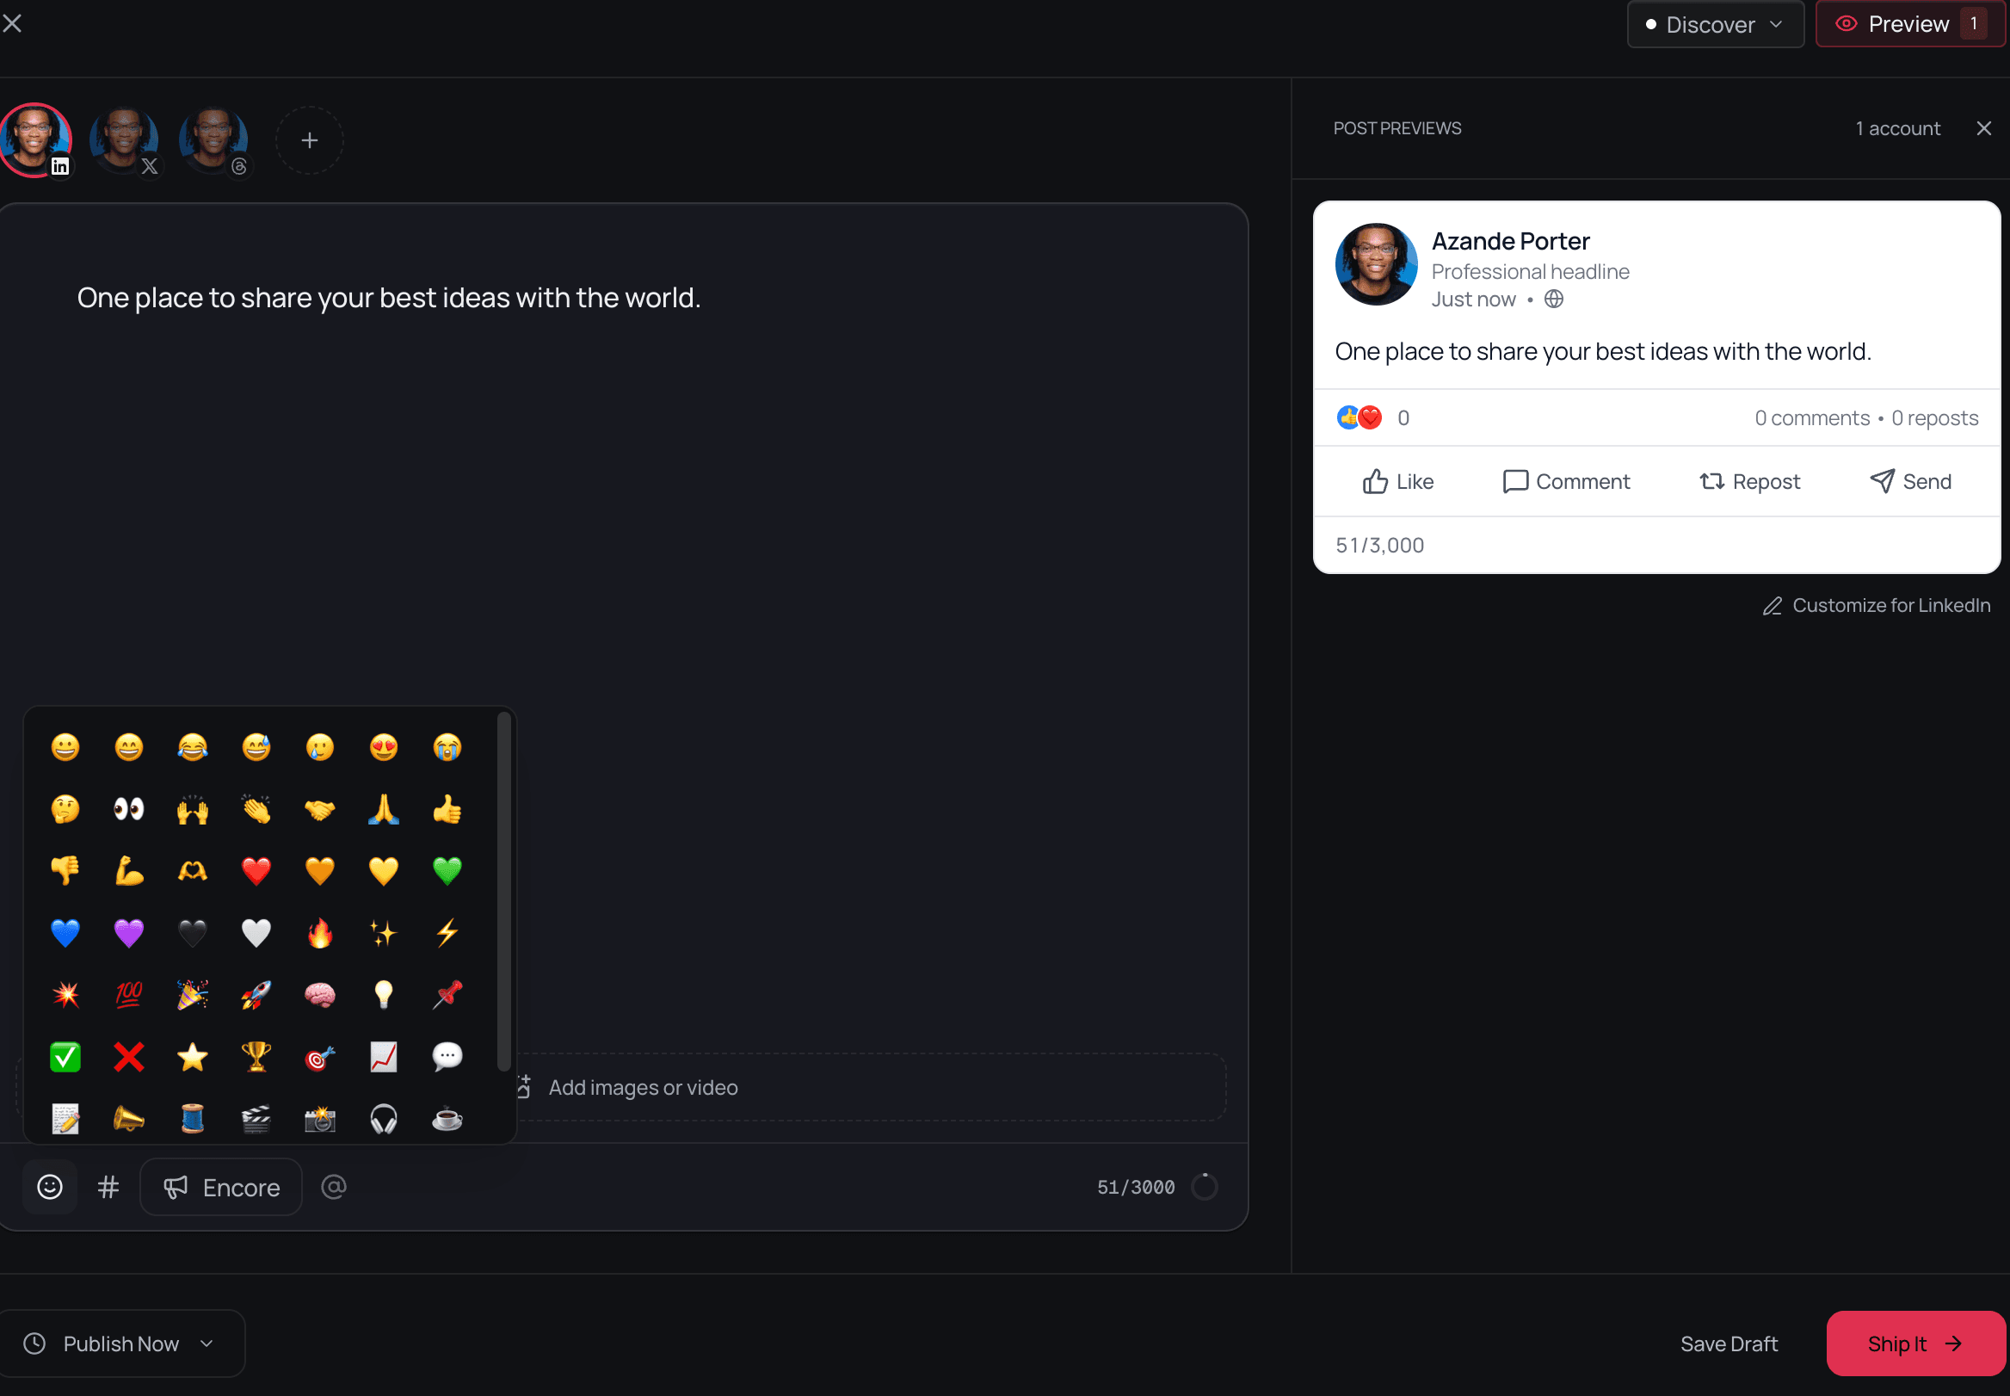Pick the folded hands emoji
2010x1396 pixels.
384,809
